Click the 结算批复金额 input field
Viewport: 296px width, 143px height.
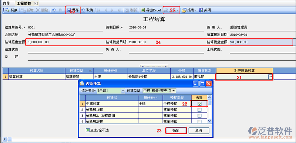[261, 42]
